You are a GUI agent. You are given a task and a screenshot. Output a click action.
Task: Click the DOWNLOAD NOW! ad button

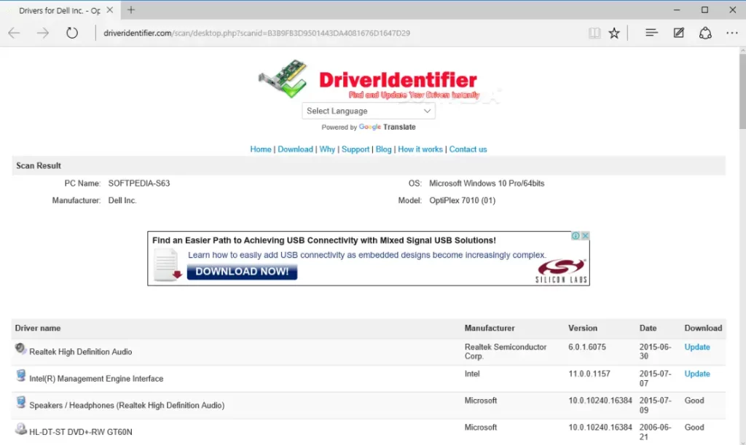click(x=242, y=272)
